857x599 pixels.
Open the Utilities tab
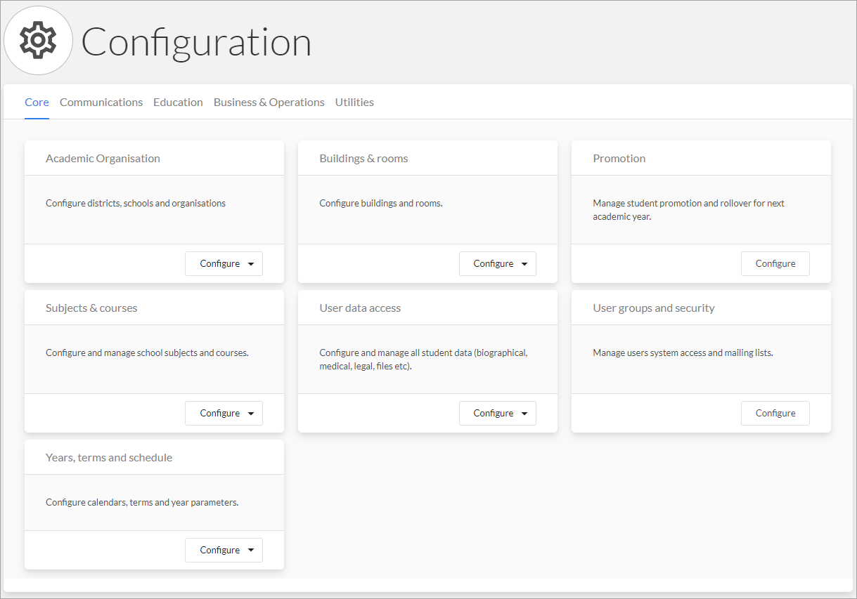[354, 103]
